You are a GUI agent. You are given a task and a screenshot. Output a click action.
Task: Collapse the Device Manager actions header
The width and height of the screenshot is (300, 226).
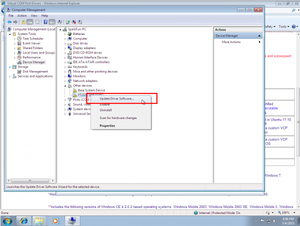point(259,36)
